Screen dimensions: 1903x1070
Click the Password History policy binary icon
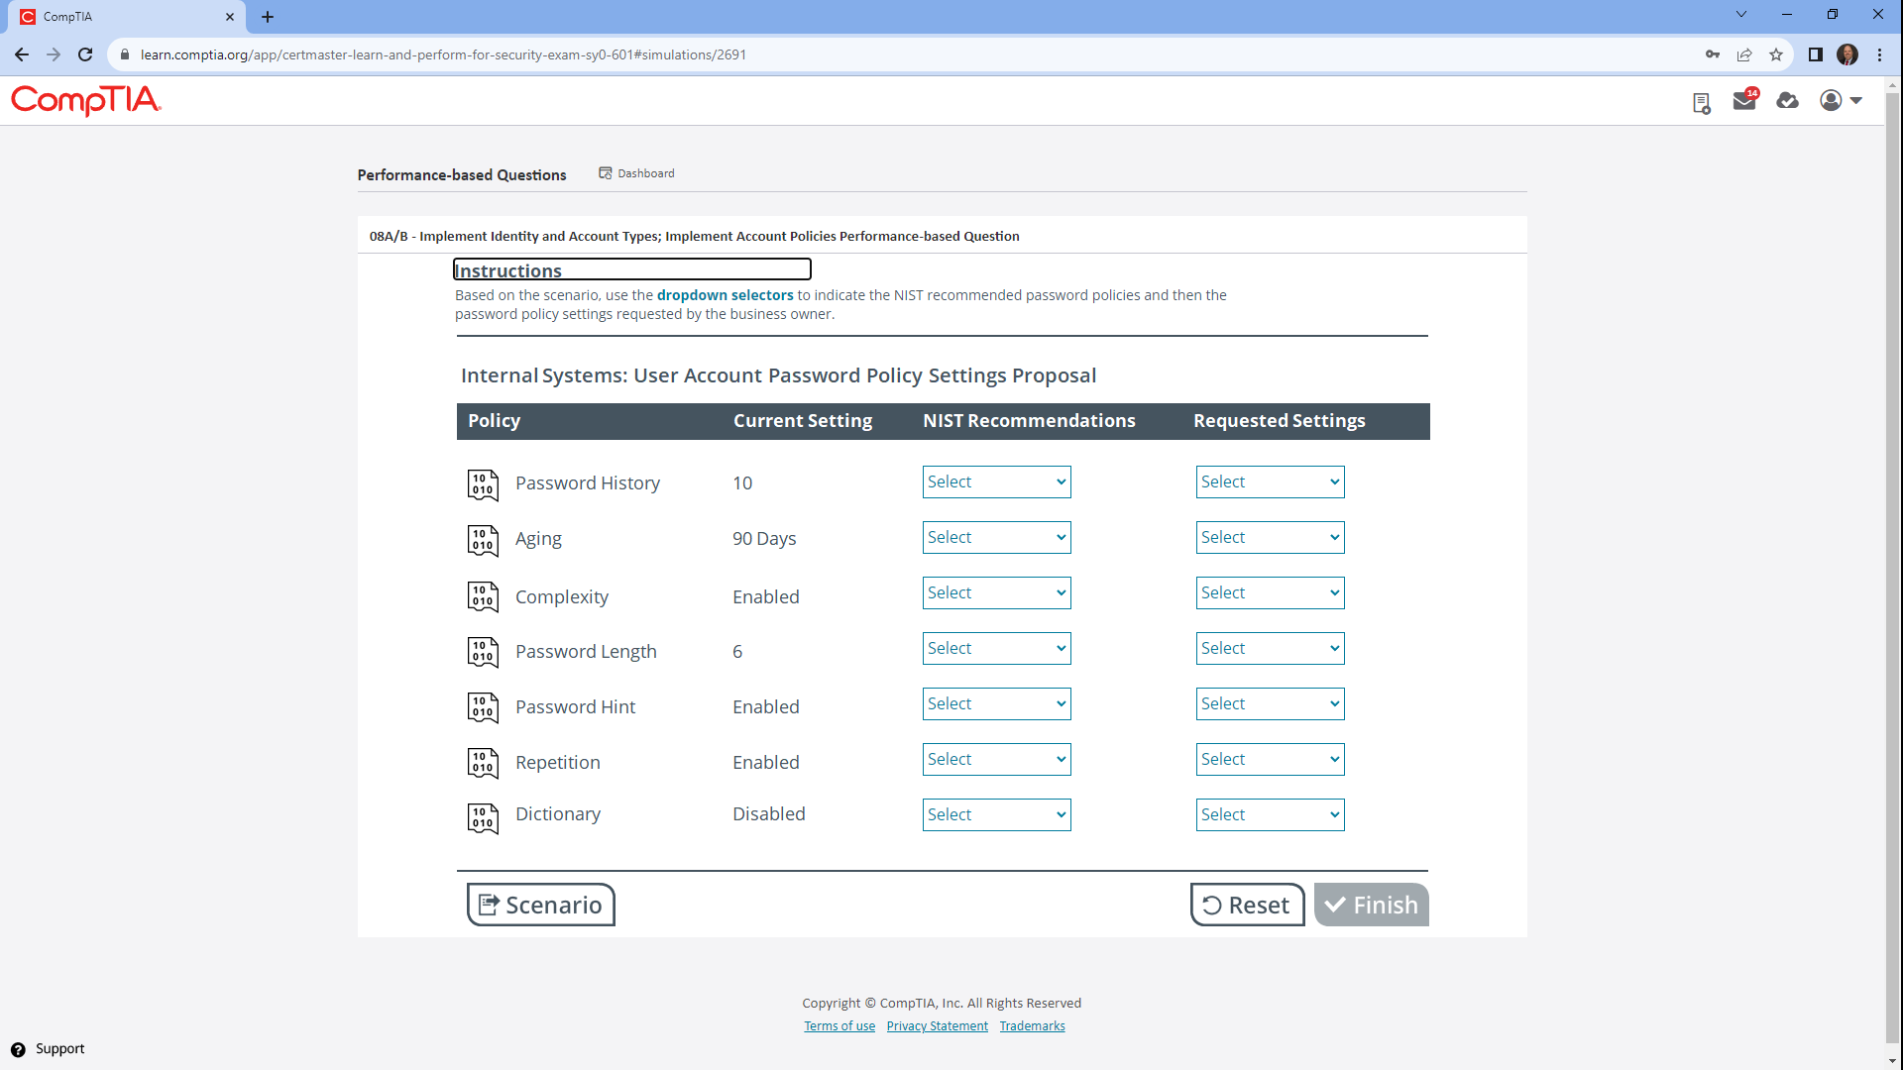(x=483, y=484)
